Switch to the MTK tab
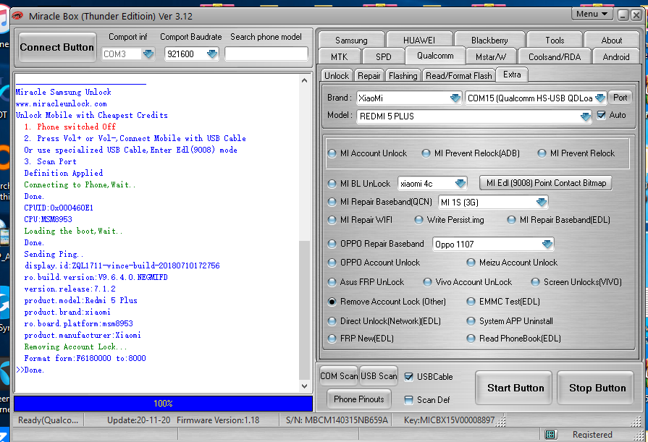648x442 pixels. pyautogui.click(x=340, y=56)
